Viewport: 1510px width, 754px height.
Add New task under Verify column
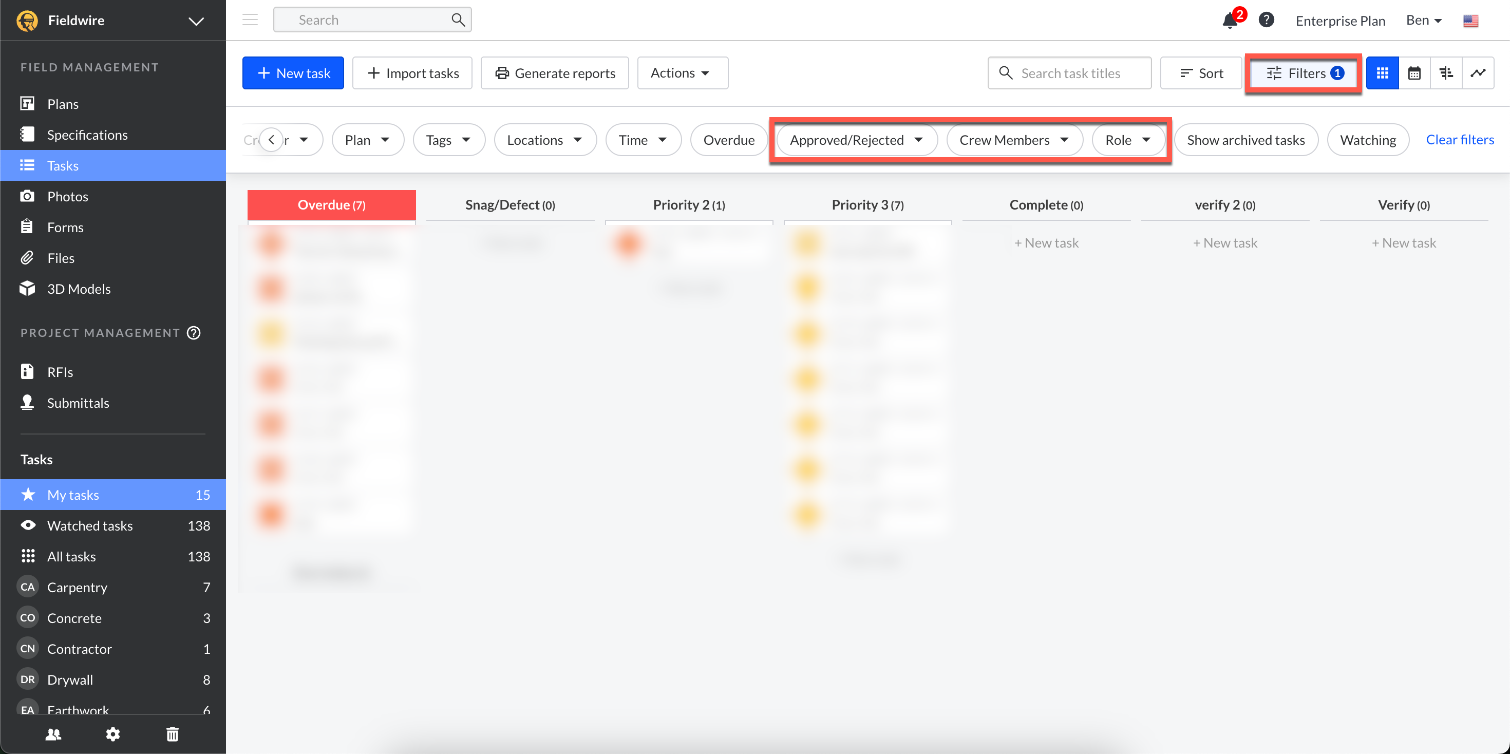[x=1404, y=243]
